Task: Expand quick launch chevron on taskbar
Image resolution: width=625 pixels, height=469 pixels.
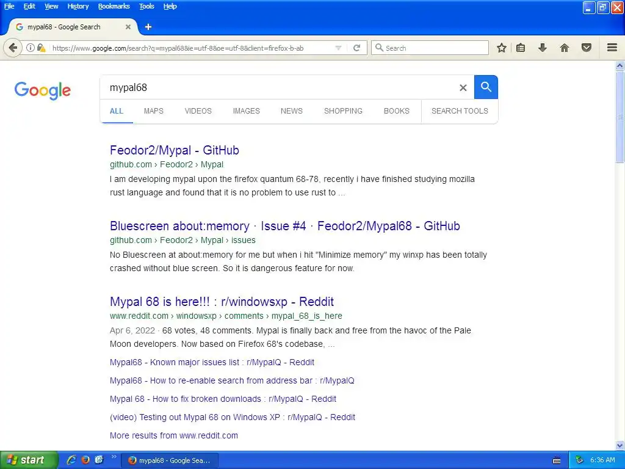Action: 114,457
